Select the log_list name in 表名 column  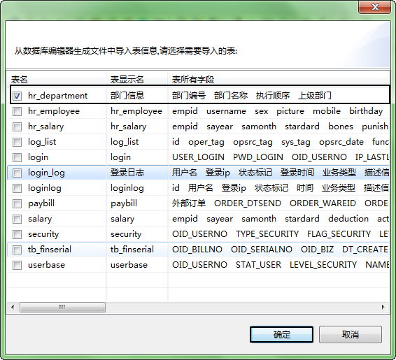tap(42, 142)
